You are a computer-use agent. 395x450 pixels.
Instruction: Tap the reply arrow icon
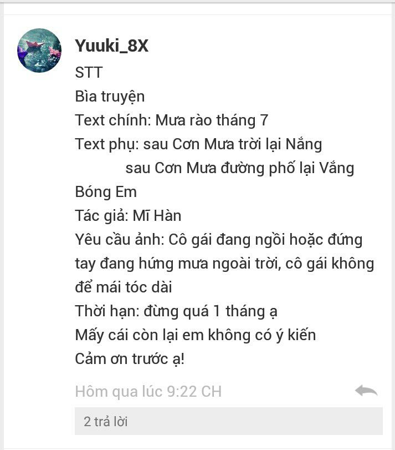pos(366,391)
